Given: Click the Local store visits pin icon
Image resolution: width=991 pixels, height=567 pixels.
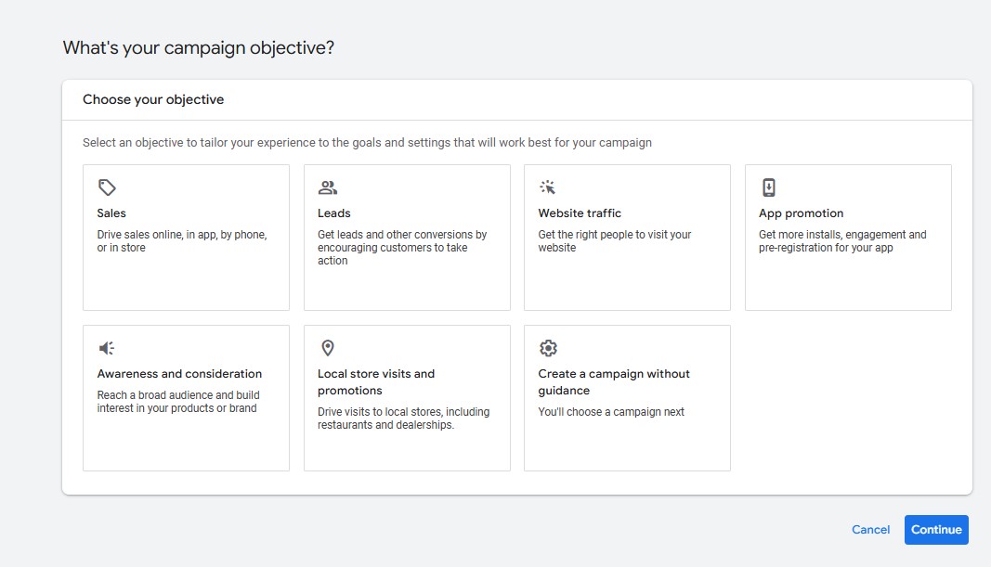Looking at the screenshot, I should click(327, 348).
